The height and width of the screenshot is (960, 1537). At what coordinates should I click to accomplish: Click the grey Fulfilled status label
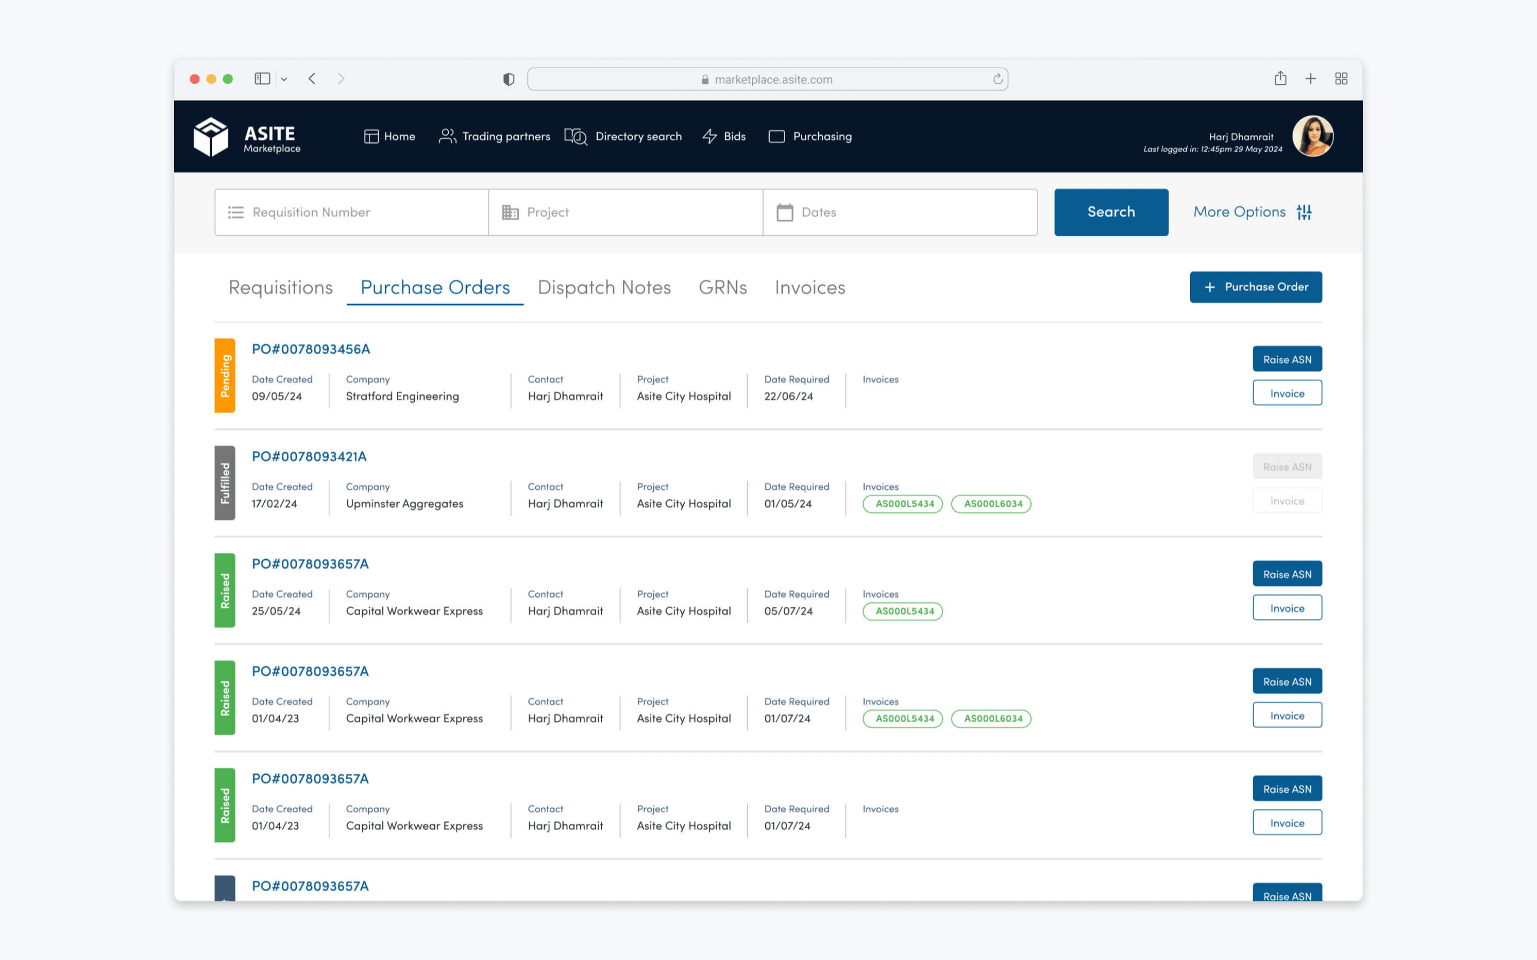click(225, 483)
